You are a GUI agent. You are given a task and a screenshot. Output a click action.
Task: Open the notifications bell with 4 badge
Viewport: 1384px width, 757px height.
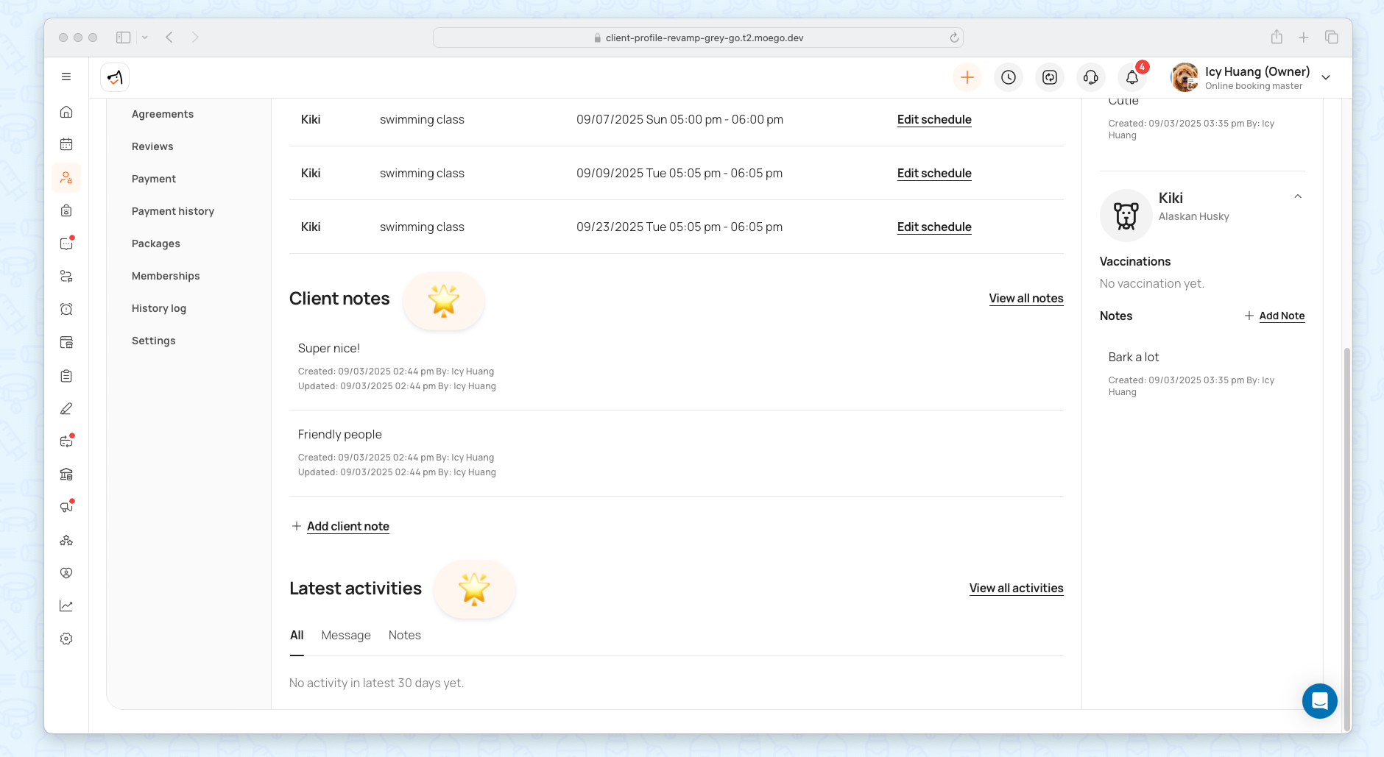click(x=1132, y=77)
